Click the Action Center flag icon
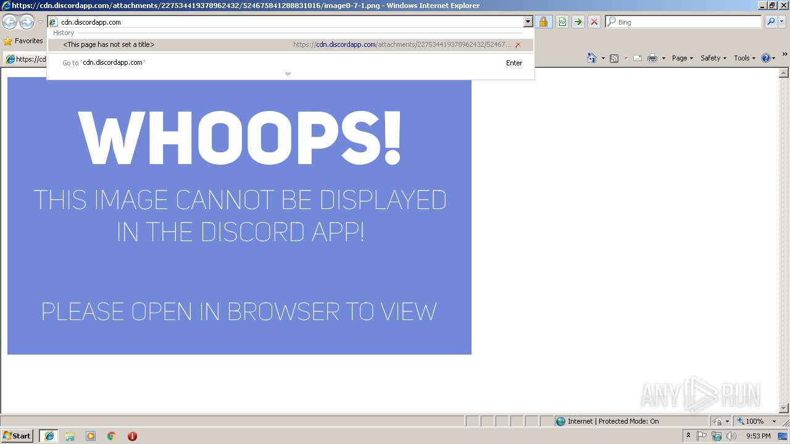 click(702, 436)
